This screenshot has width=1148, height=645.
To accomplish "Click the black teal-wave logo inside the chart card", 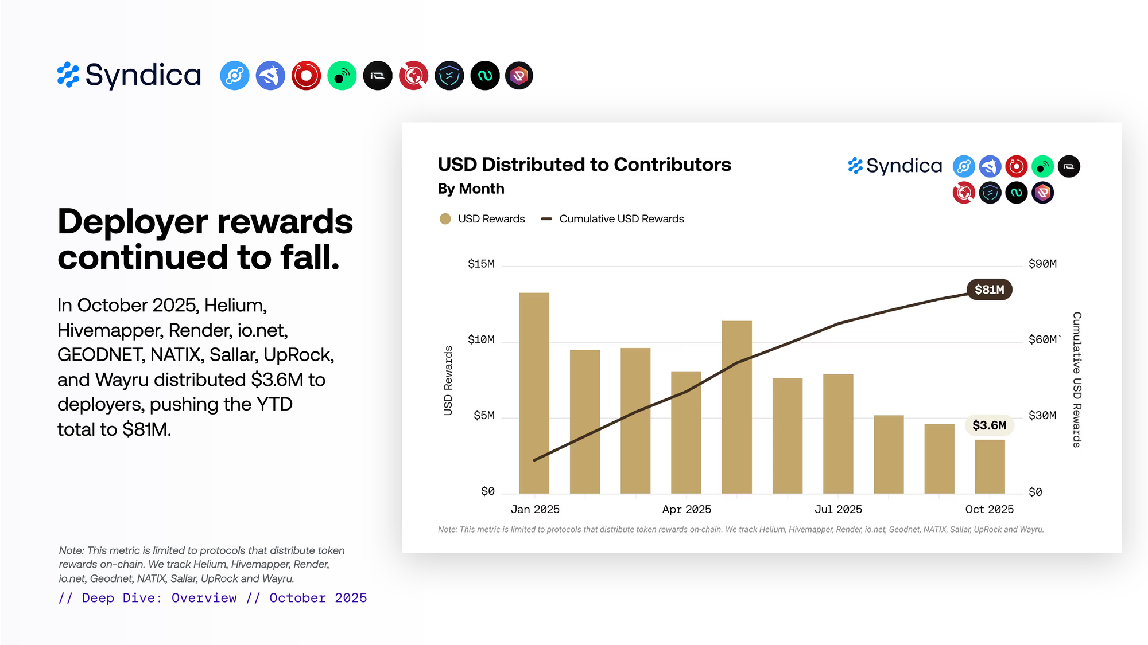I will click(x=1017, y=193).
